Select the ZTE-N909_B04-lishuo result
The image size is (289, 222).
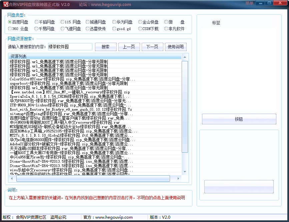[x=95, y=105]
